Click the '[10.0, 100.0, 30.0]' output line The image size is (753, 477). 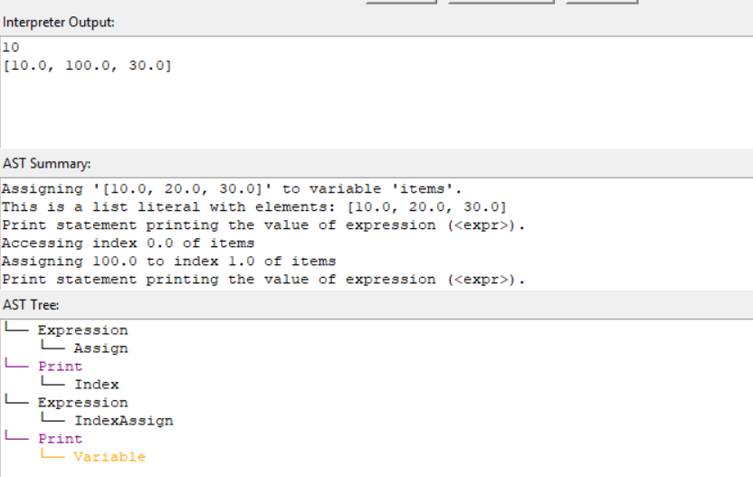[87, 65]
